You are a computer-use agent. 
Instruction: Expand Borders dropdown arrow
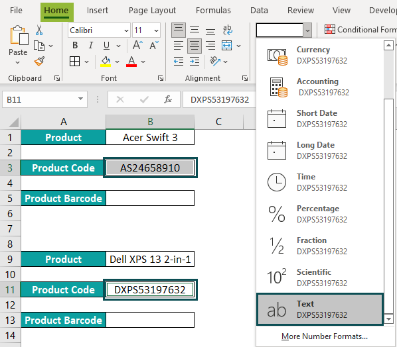86,62
